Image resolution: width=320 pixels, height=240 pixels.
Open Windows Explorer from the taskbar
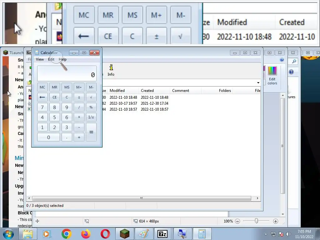pos(28,234)
